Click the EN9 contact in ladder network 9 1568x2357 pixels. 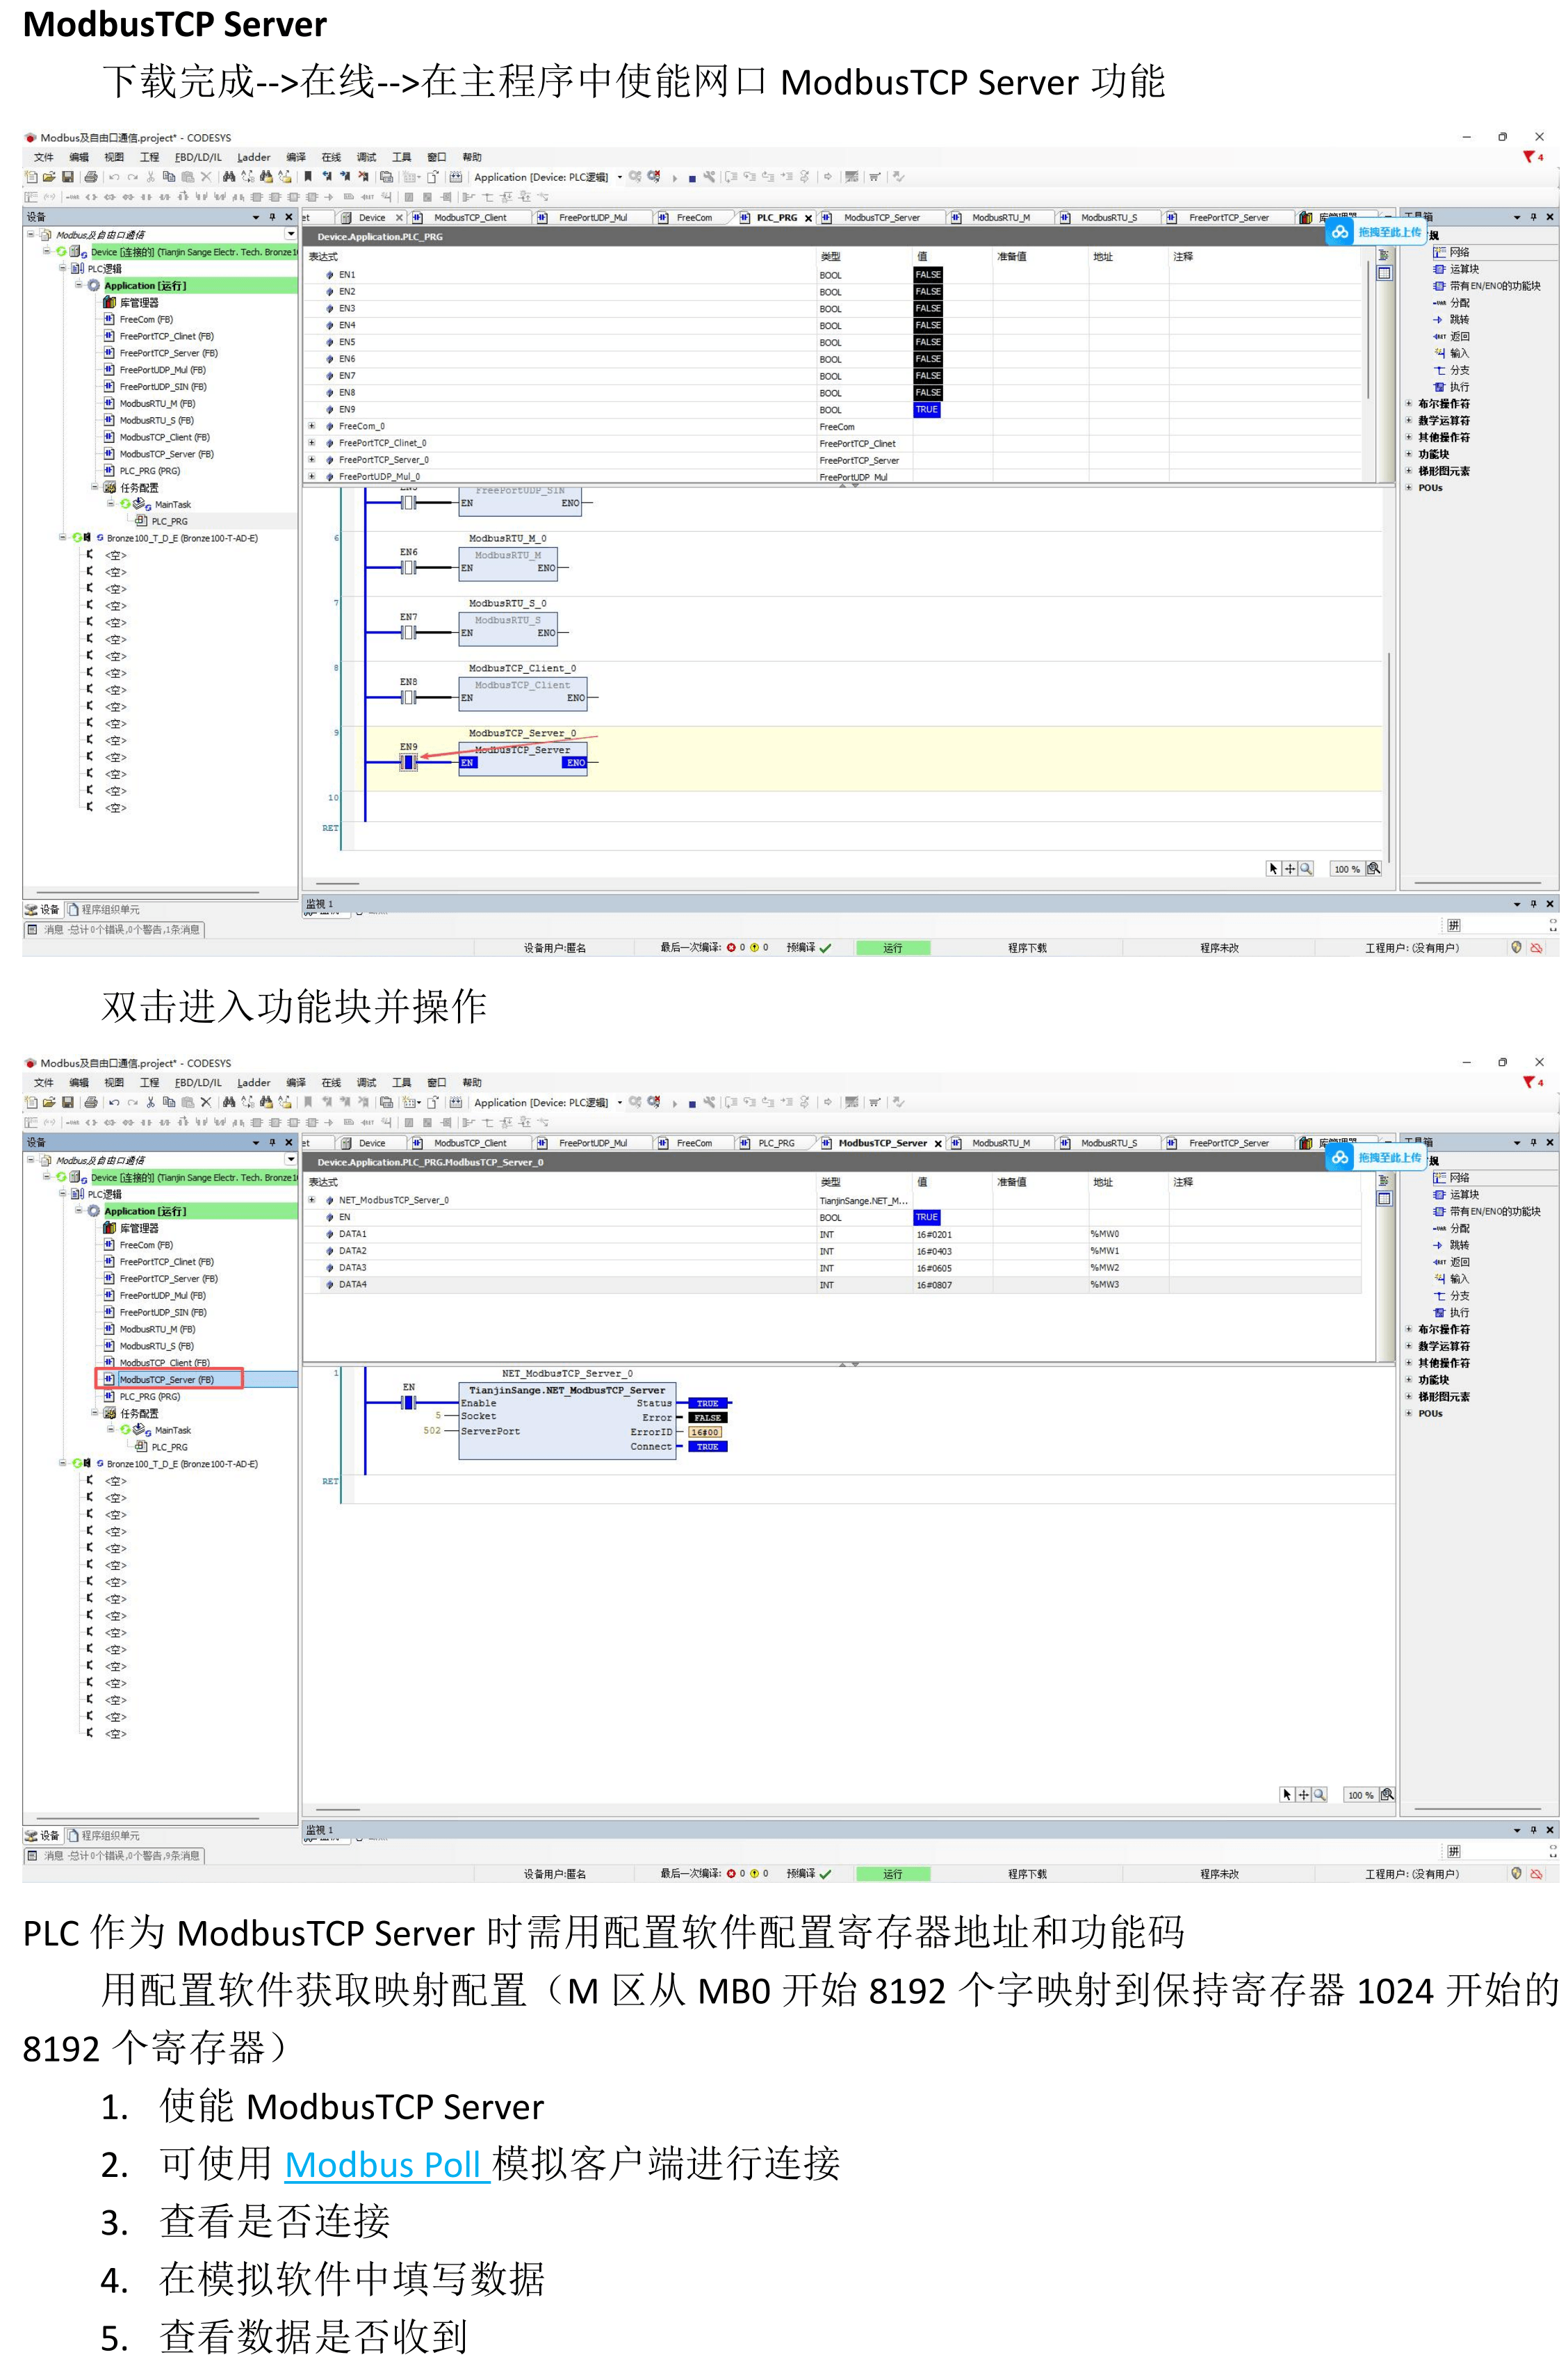(x=408, y=762)
